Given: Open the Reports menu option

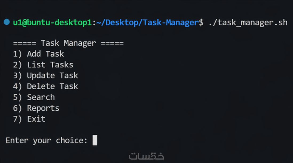Looking at the screenshot, I should click(43, 108).
